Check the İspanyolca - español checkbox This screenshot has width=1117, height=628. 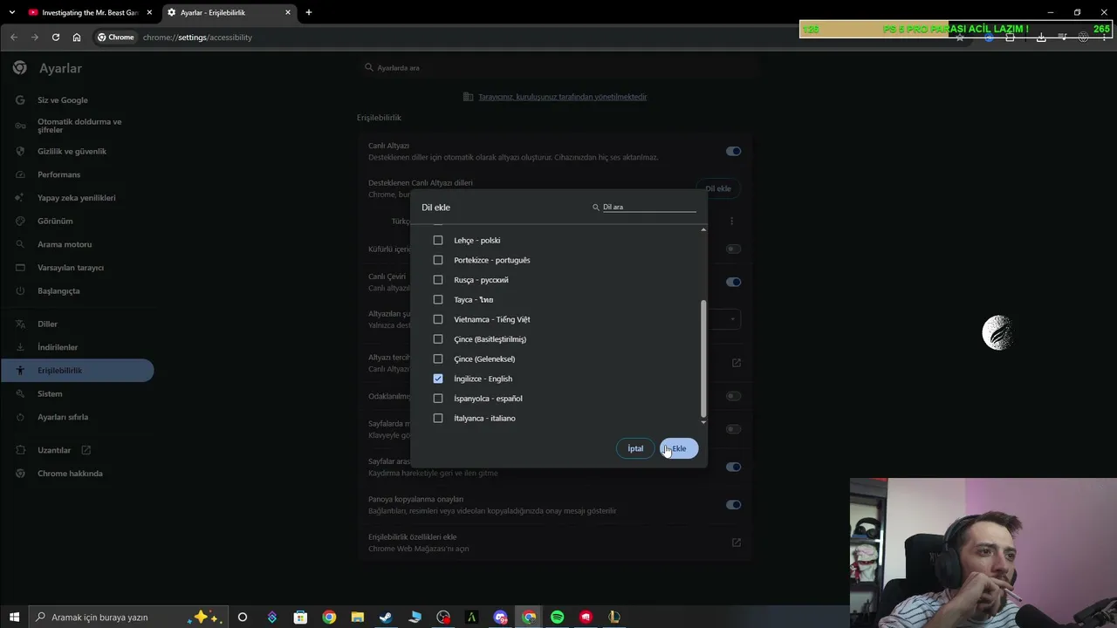[438, 399]
